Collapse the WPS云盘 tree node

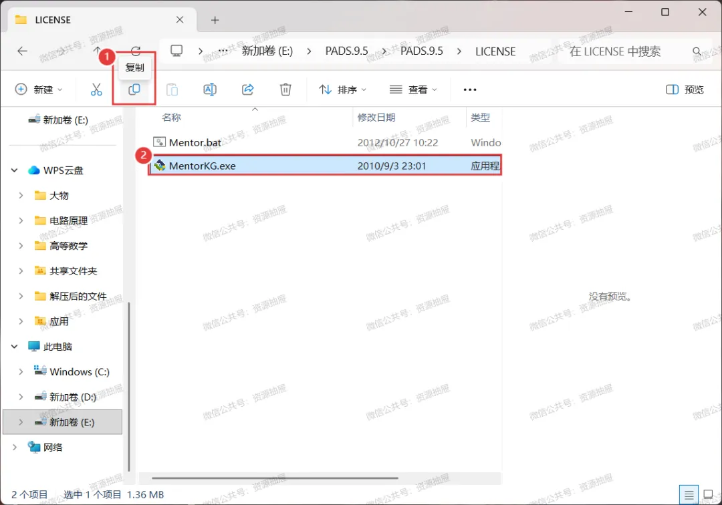[14, 170]
